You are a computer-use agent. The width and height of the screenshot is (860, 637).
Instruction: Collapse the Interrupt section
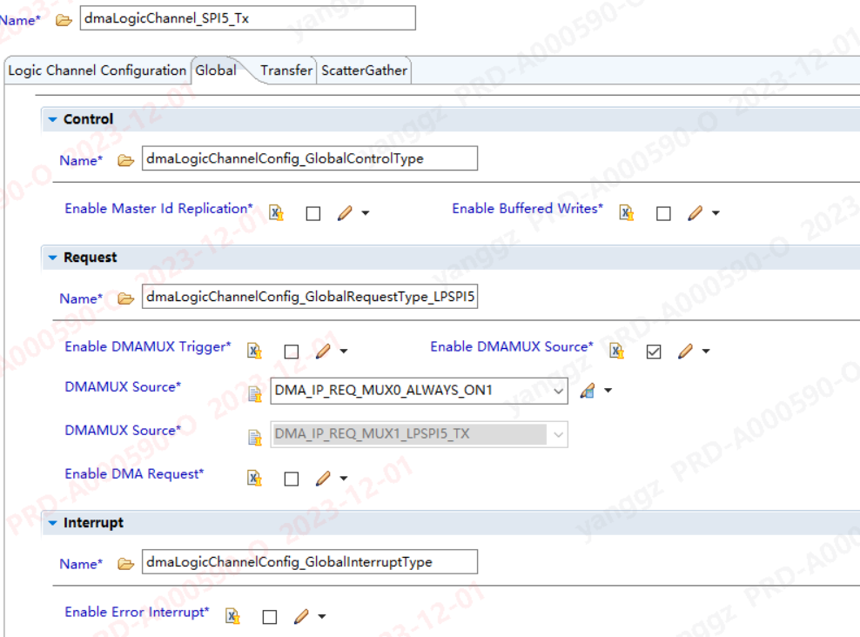tap(52, 522)
